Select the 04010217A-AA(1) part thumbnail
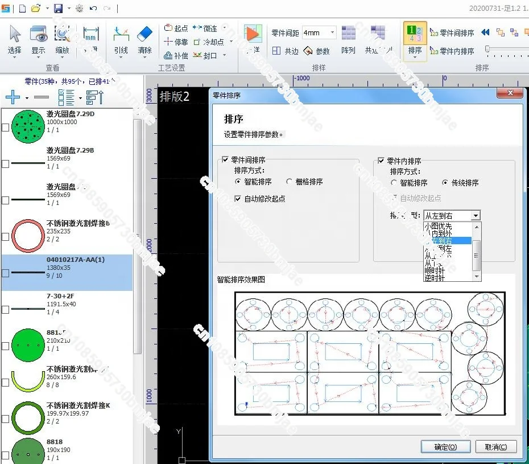The width and height of the screenshot is (529, 464). pos(28,272)
